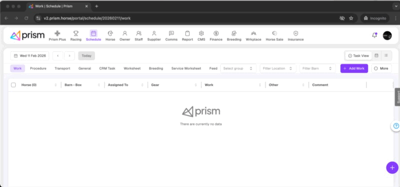
Task: Open the Finance dollar icon
Action: pyautogui.click(x=216, y=34)
